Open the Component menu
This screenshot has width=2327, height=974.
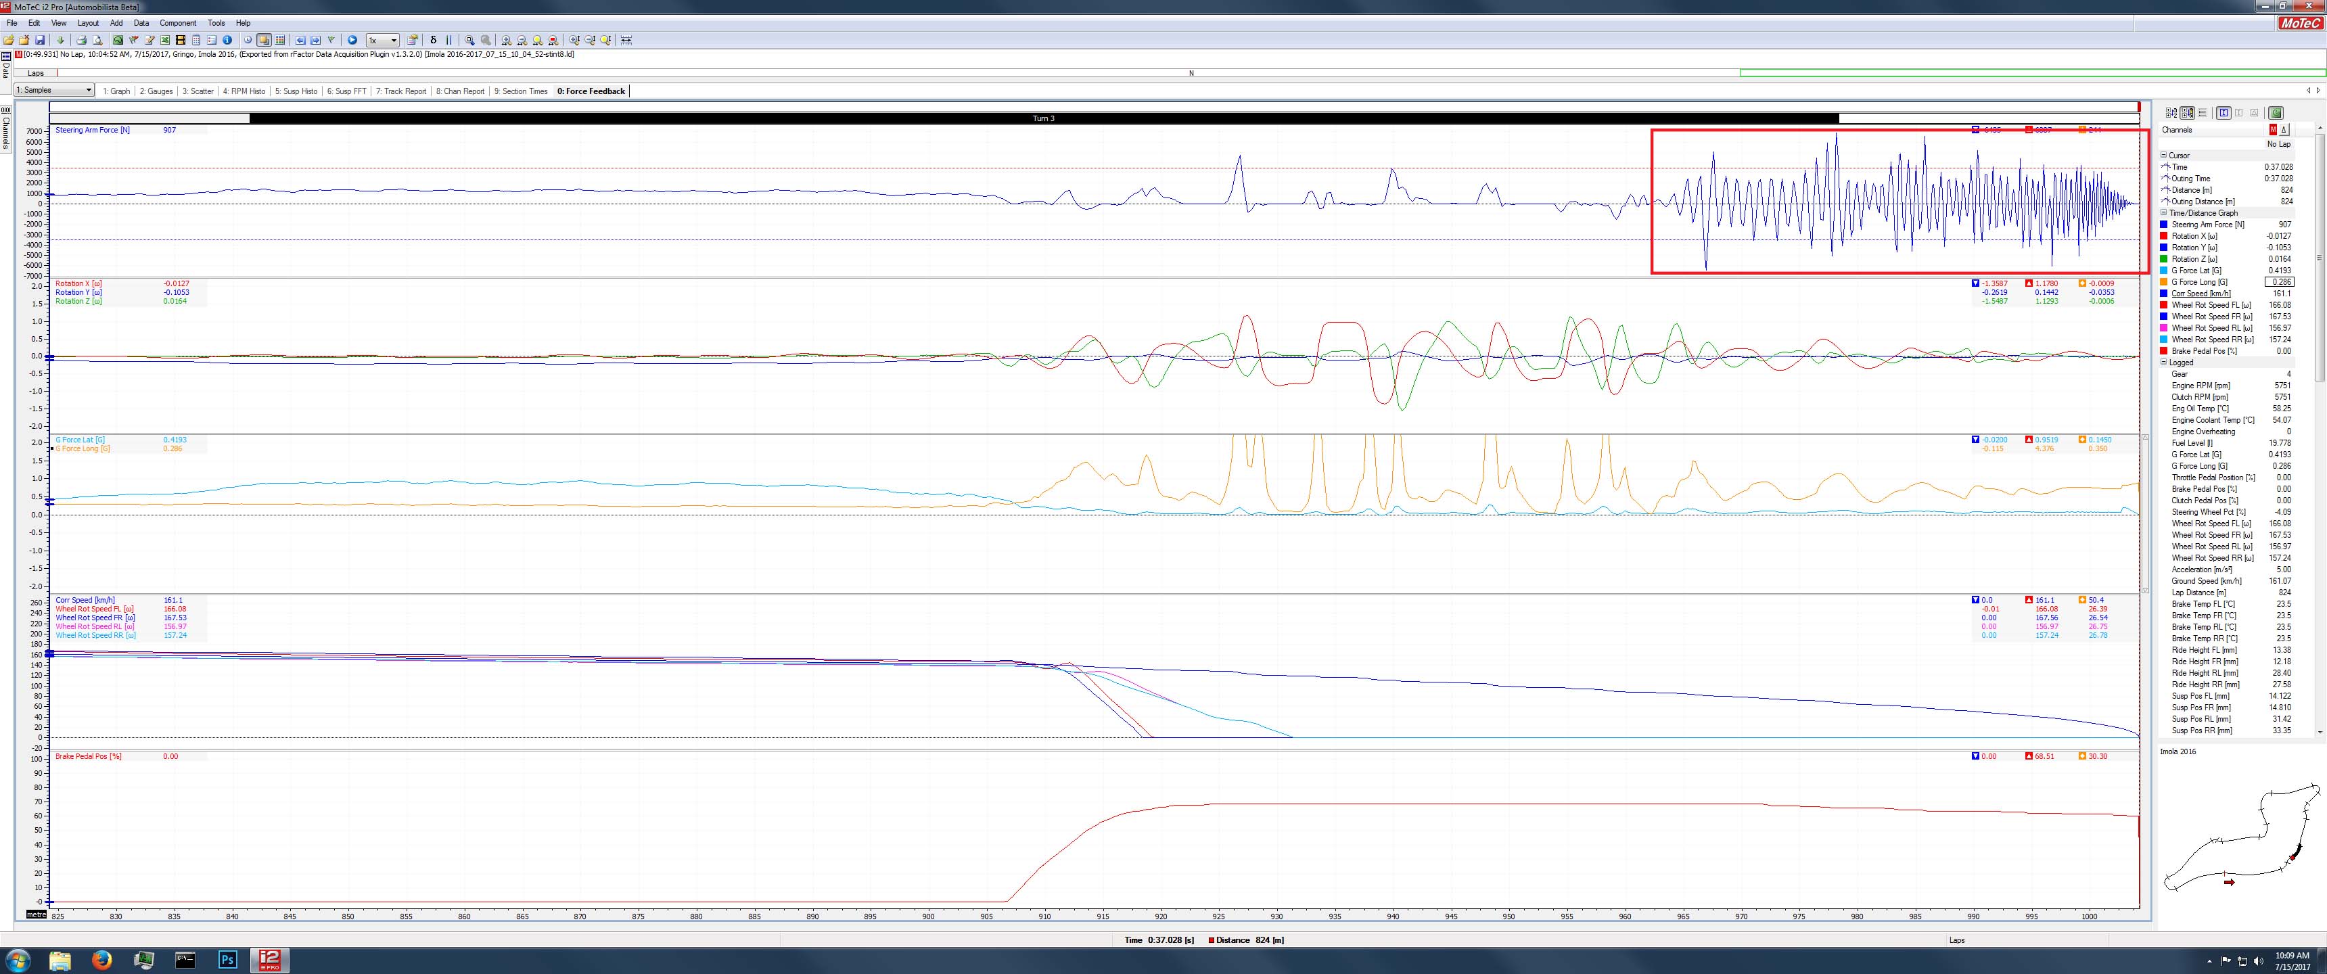click(x=178, y=22)
